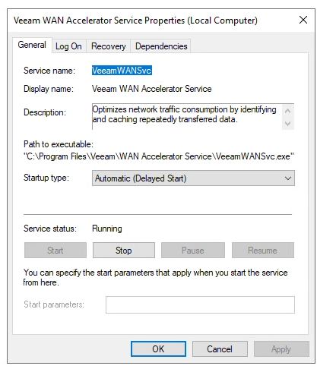Image resolution: width=317 pixels, height=369 pixels.
Task: Open the Recovery tab
Action: tap(109, 46)
